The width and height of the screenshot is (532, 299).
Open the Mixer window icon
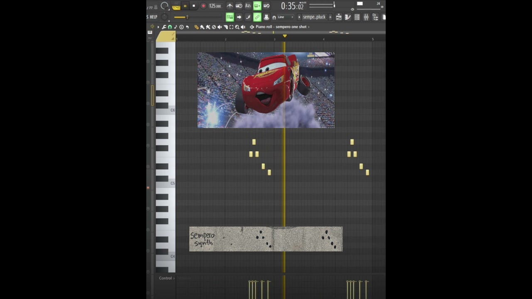tap(366, 17)
